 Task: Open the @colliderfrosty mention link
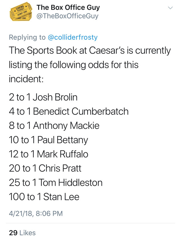coord(73,37)
